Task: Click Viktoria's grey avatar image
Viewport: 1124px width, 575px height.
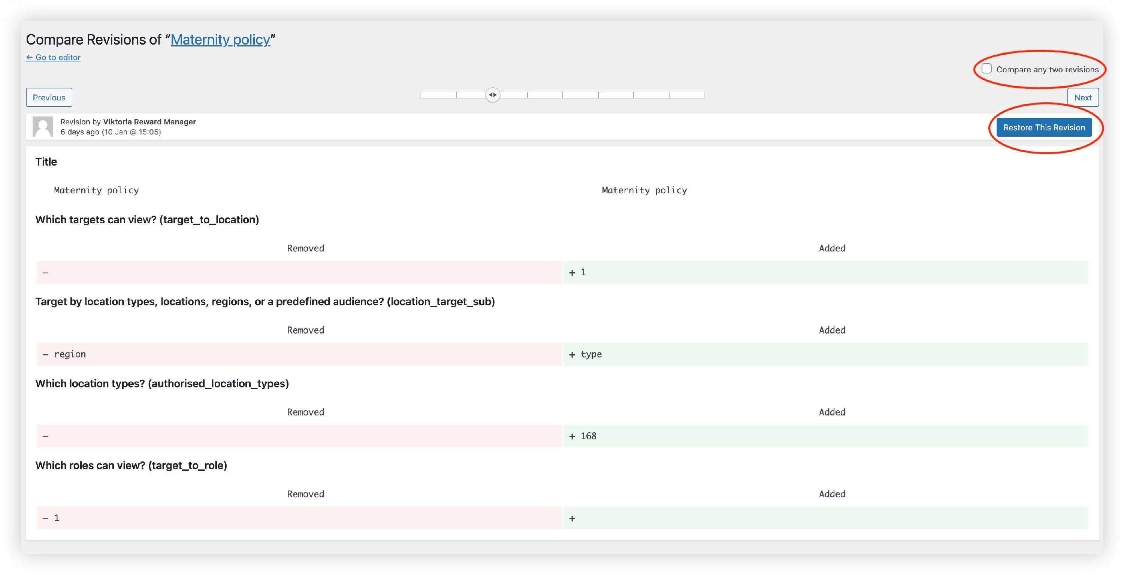Action: tap(43, 127)
